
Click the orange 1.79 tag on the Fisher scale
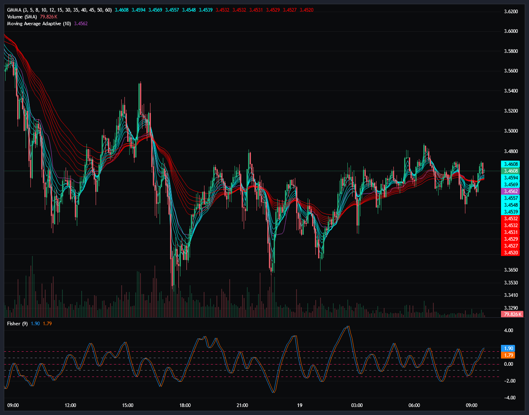[508, 355]
